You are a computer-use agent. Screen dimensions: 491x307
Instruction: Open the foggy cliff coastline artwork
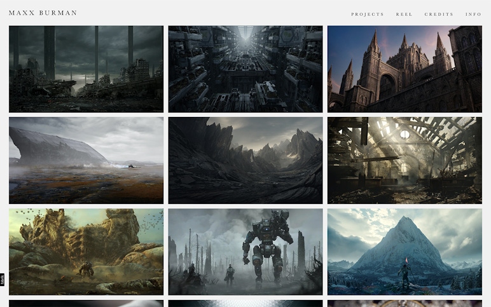86,160
